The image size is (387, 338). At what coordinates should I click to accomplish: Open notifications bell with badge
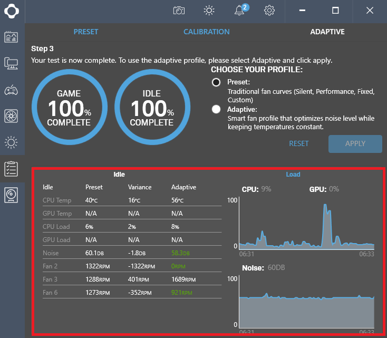tap(241, 10)
